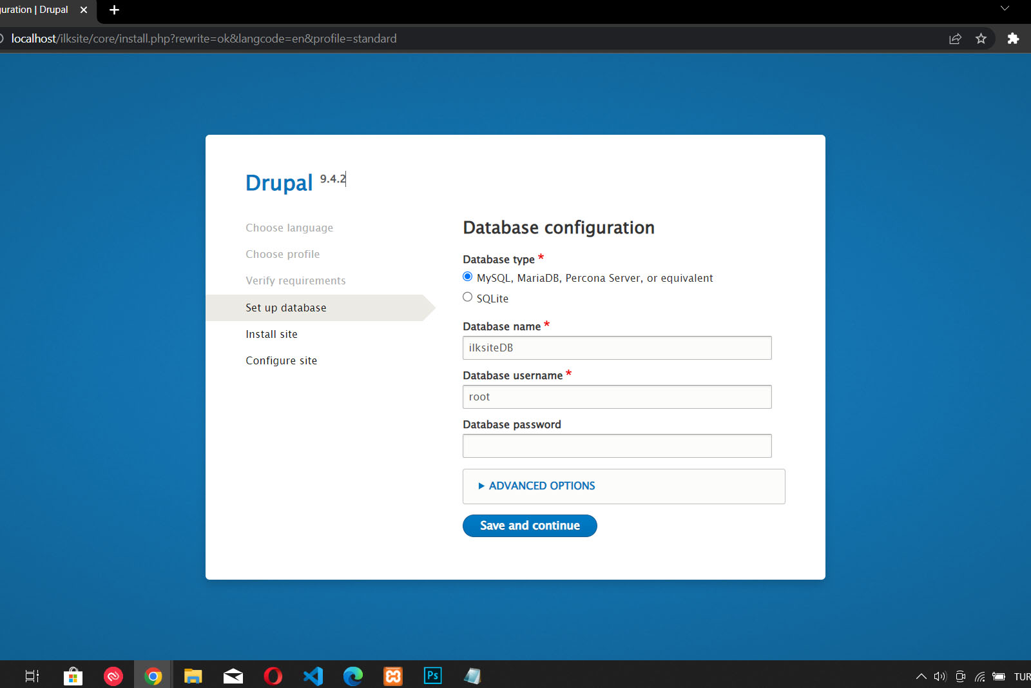Open the red Authy app icon
1031x688 pixels.
click(x=113, y=676)
